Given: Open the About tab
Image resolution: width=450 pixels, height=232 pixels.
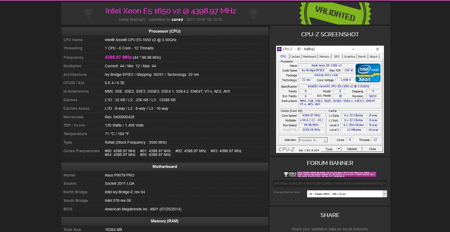Looking at the screenshot, I should (373, 57).
